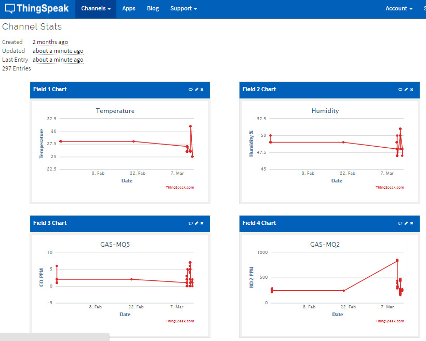The image size is (426, 341).
Task: Open the Blog link in navbar
Action: coord(153,9)
